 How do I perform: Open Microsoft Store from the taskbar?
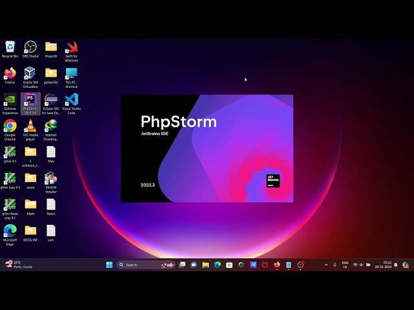pyautogui.click(x=229, y=265)
